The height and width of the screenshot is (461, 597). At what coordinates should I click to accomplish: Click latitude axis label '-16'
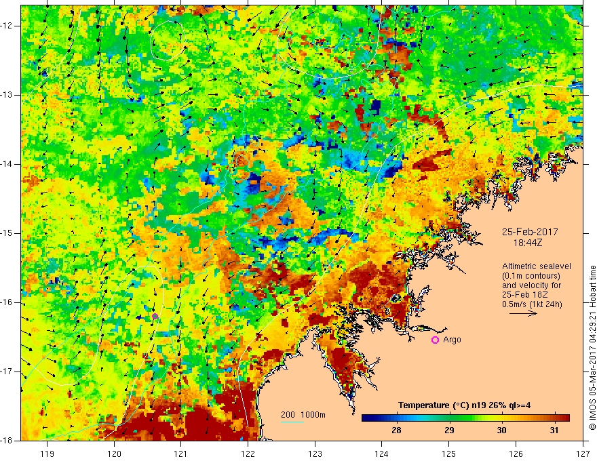7,302
